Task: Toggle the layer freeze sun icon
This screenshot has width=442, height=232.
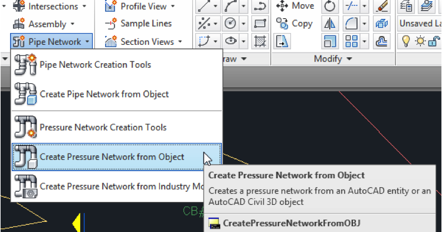Action: [420, 41]
